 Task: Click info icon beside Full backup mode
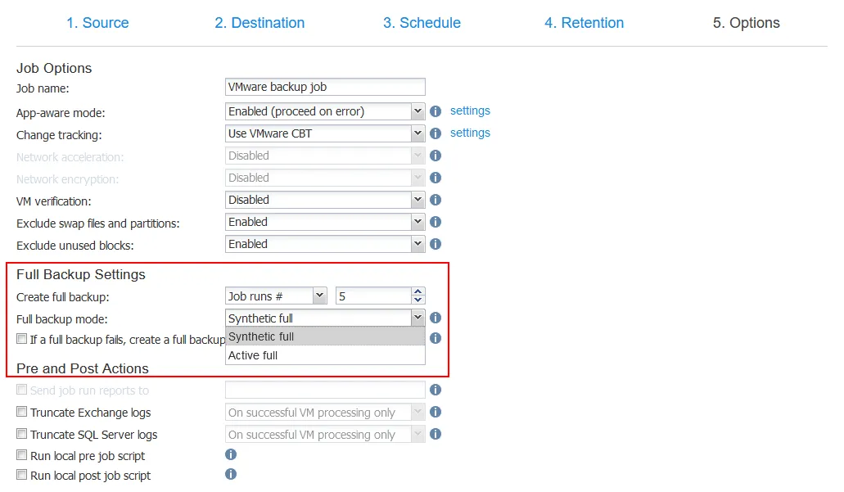point(436,318)
